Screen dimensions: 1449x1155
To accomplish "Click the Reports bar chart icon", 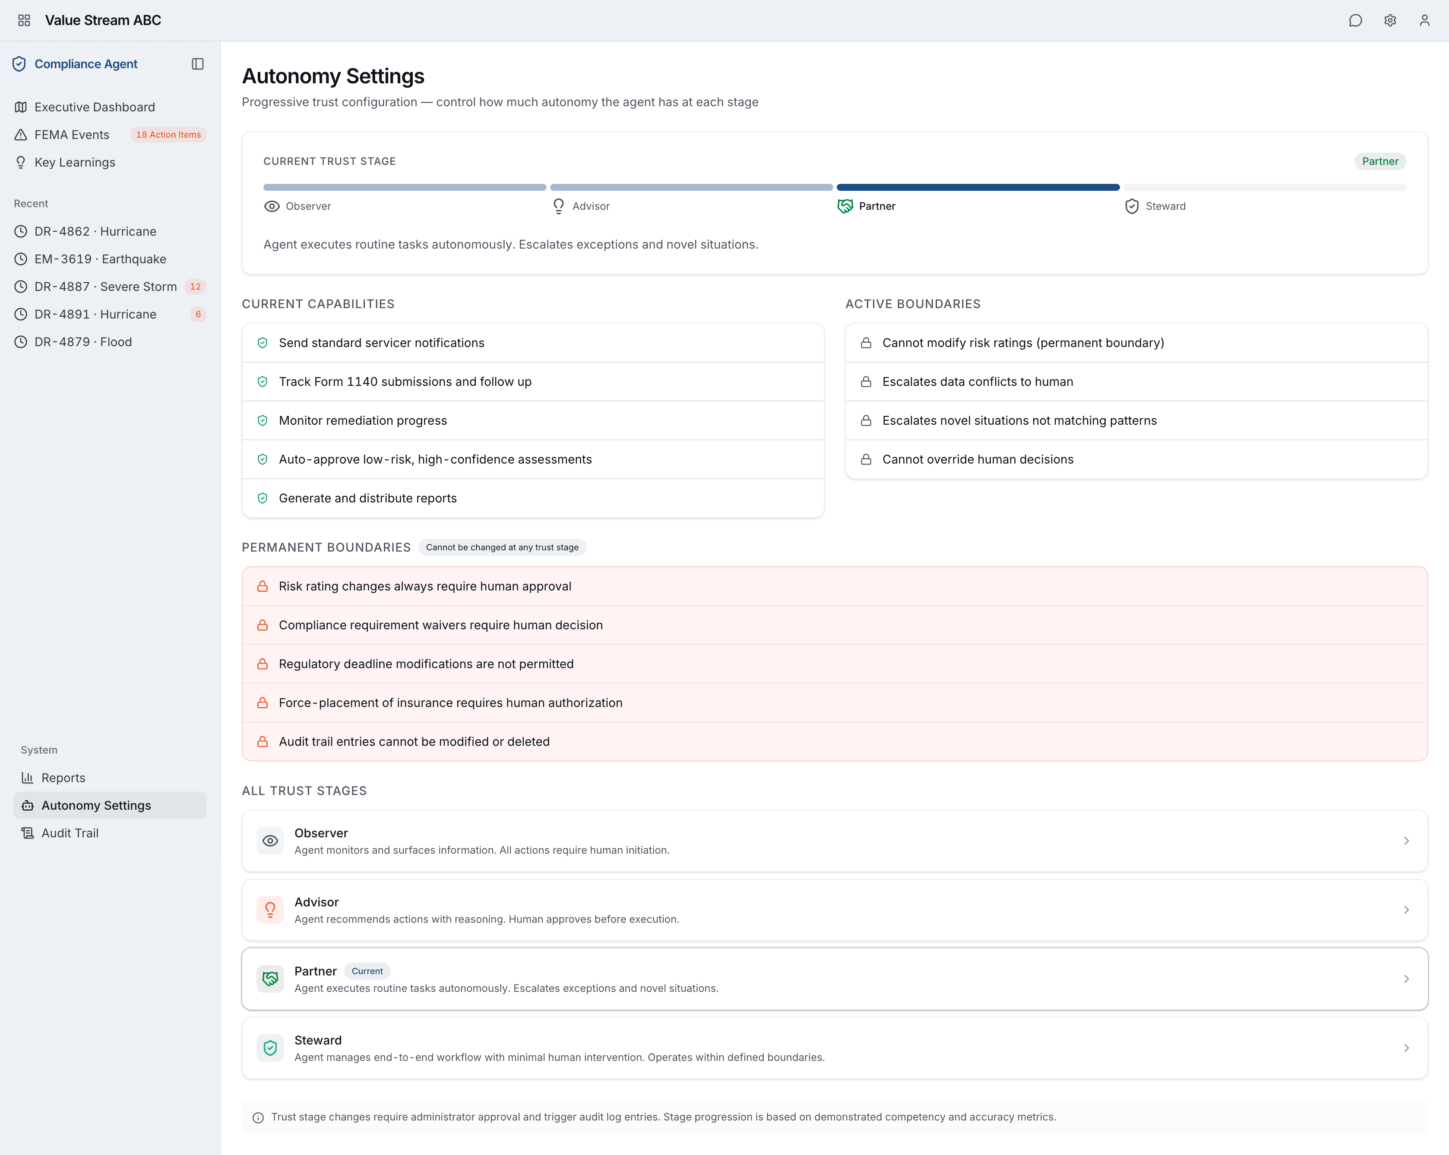I will tap(28, 777).
